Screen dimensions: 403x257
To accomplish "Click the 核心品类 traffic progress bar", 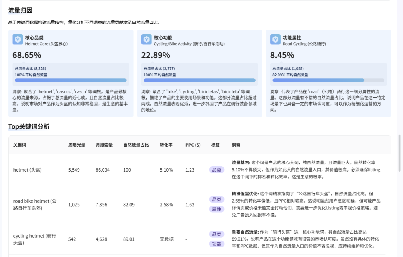I will (x=71, y=80).
